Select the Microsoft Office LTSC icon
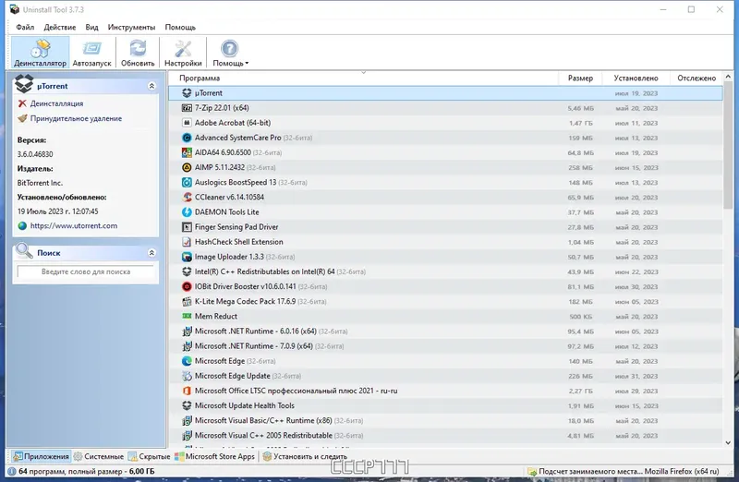 tap(187, 391)
